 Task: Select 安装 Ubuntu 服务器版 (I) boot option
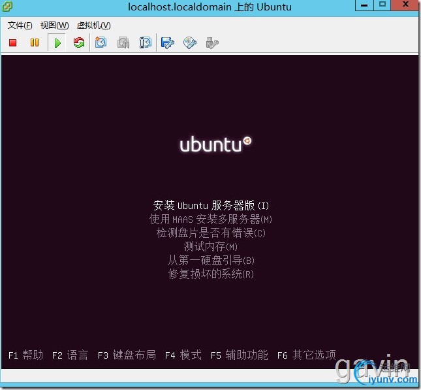coord(211,206)
